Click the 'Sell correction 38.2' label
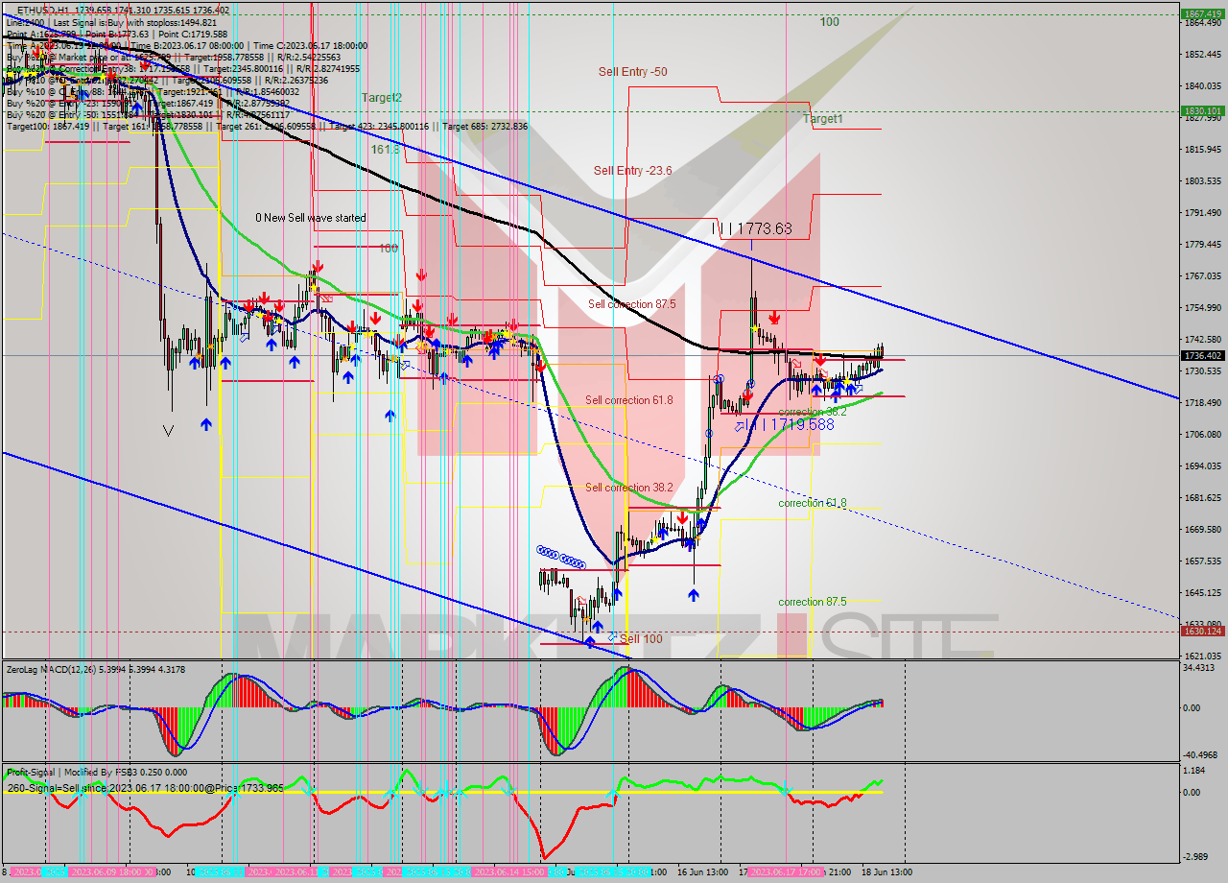Screen dimensions: 1228x883 point(629,488)
